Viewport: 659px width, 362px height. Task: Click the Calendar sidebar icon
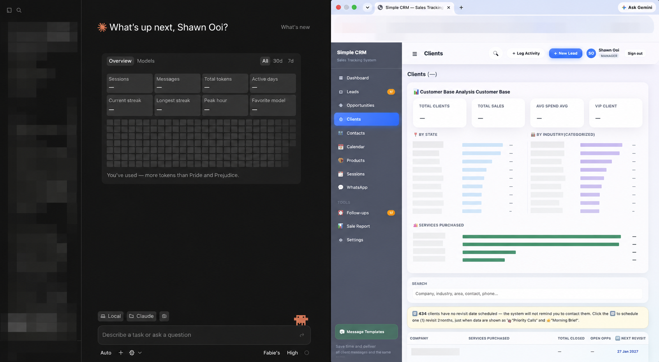[x=341, y=147]
